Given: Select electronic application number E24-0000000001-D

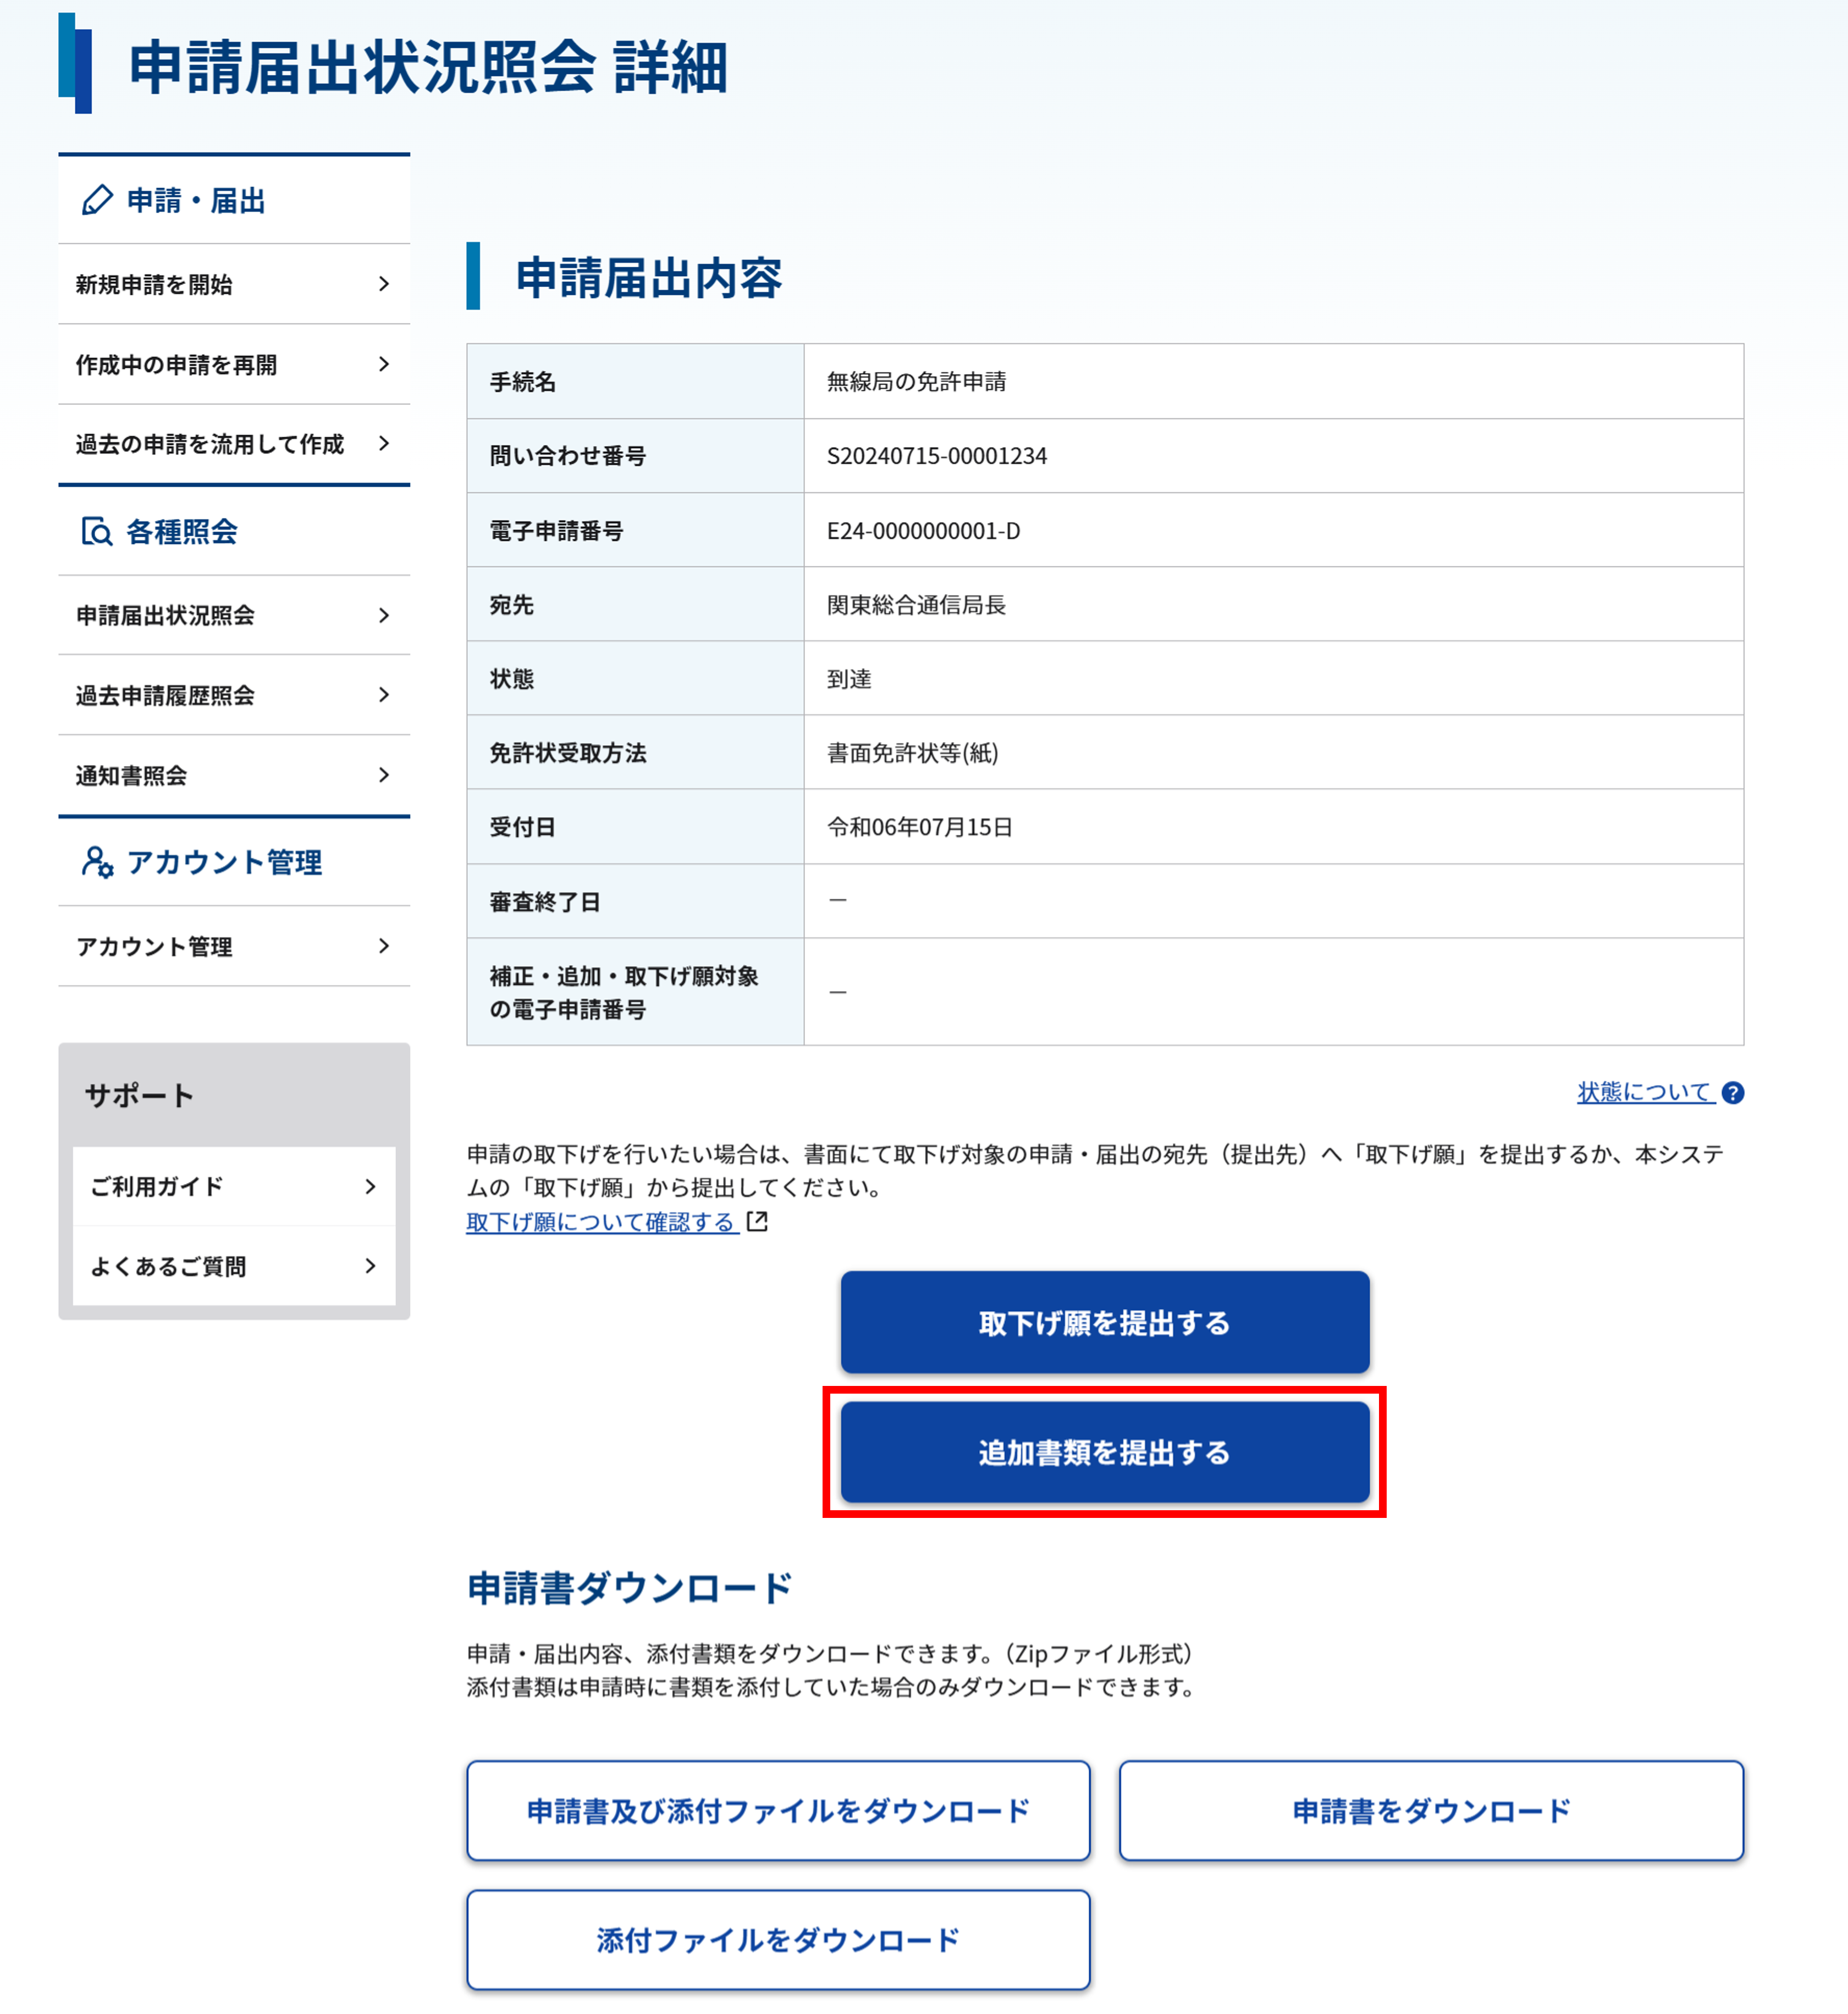Looking at the screenshot, I should click(x=924, y=531).
